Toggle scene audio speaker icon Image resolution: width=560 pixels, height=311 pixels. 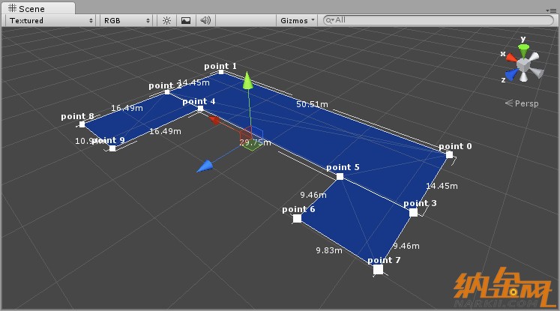[205, 20]
